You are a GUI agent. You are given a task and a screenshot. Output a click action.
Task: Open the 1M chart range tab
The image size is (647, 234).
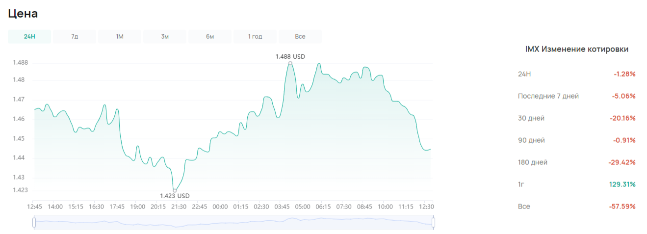click(120, 37)
